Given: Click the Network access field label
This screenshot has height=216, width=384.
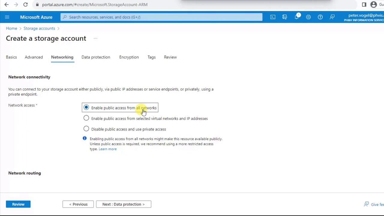Looking at the screenshot, I should [x=23, y=105].
